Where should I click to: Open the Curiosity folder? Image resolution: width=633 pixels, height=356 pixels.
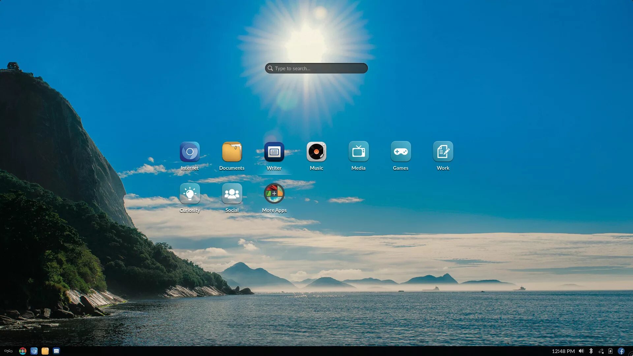point(190,194)
